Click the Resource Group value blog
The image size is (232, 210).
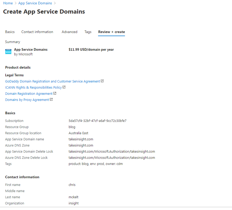pyautogui.click(x=72, y=127)
